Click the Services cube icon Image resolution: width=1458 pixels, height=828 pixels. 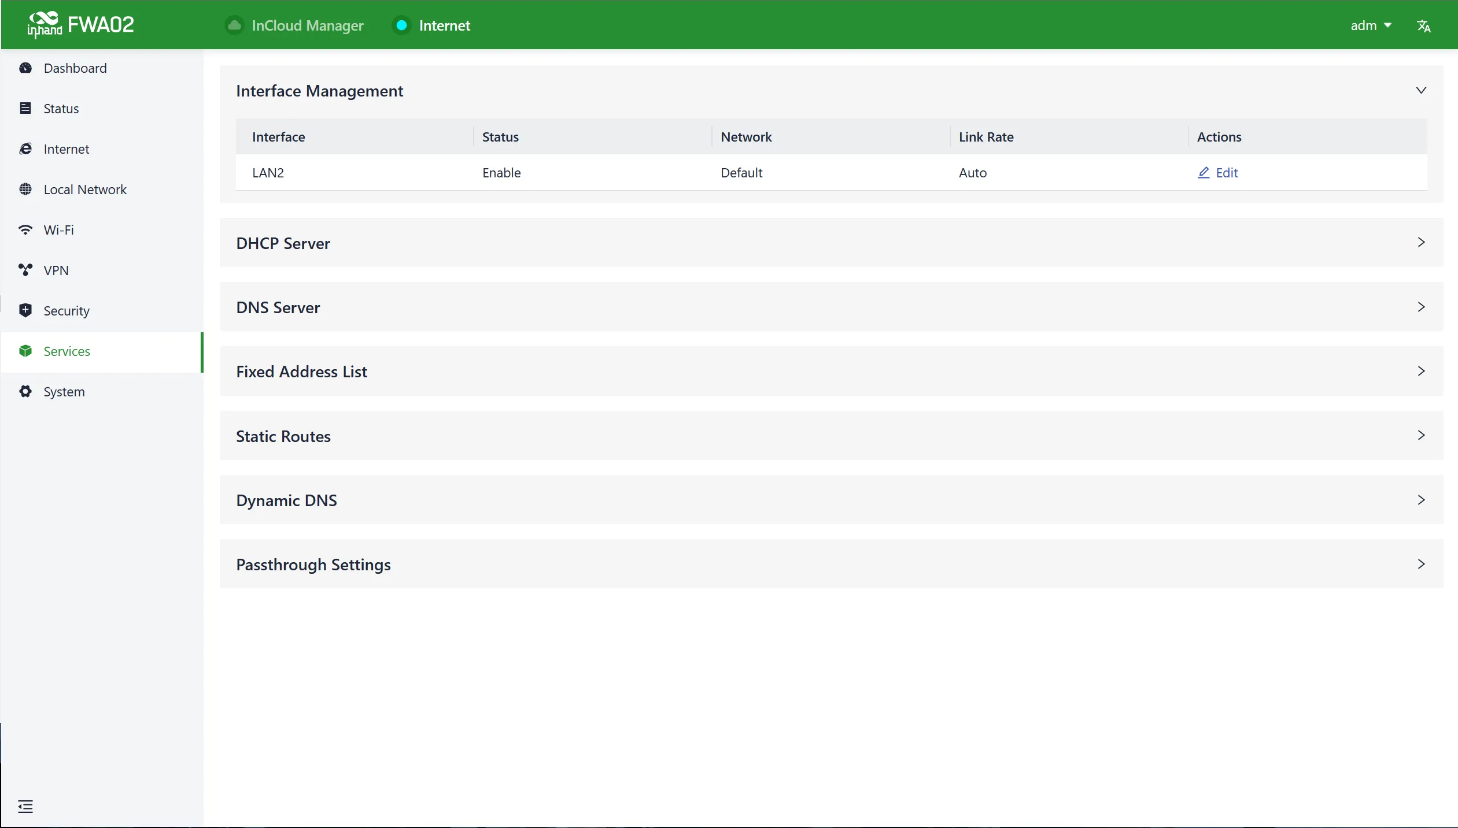point(25,351)
